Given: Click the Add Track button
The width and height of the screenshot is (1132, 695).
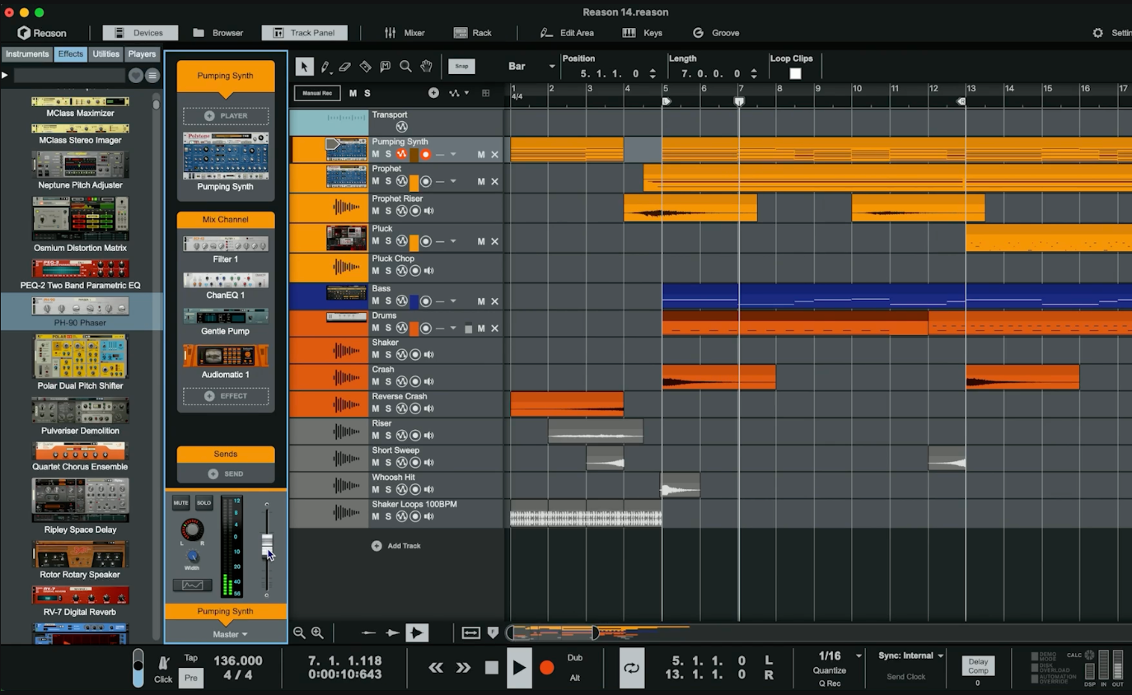Looking at the screenshot, I should [x=396, y=546].
